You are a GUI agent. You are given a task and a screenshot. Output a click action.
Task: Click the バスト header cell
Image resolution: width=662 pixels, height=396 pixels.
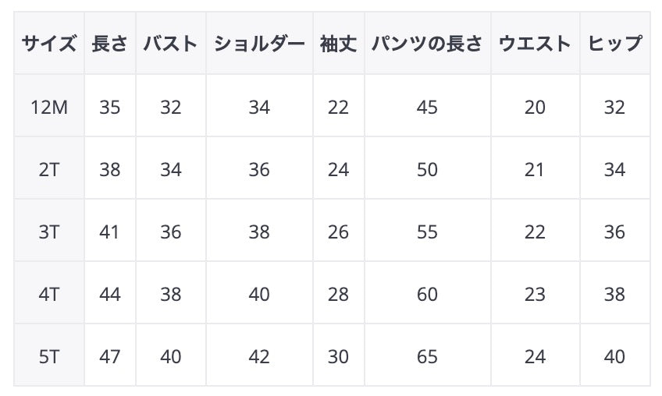[171, 44]
